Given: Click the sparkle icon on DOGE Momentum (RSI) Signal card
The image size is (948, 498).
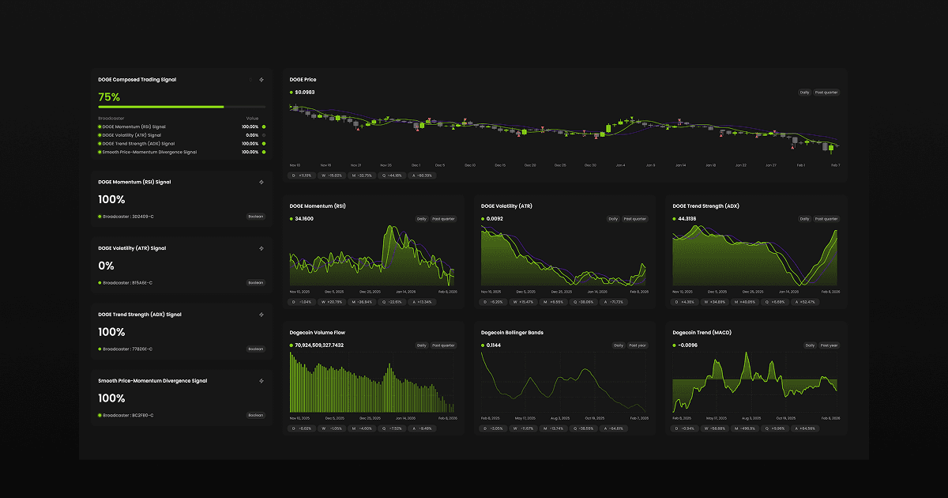Looking at the screenshot, I should click(261, 182).
